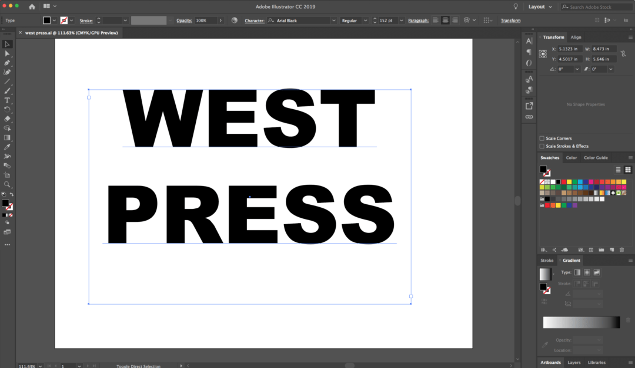The height and width of the screenshot is (368, 635).
Task: Enable the Scale Corners checkbox
Action: (x=542, y=138)
